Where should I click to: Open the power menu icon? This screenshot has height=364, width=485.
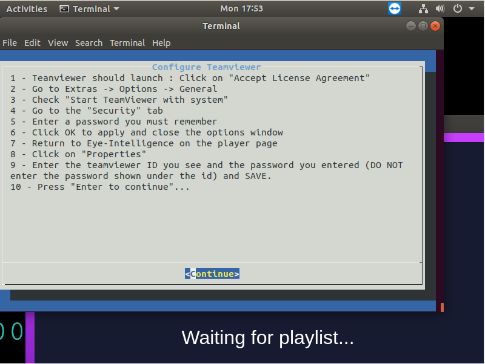click(458, 8)
